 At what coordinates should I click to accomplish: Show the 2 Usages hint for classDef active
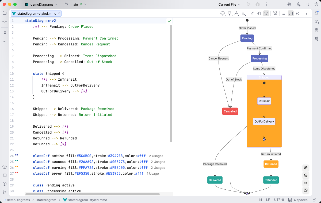(156, 156)
